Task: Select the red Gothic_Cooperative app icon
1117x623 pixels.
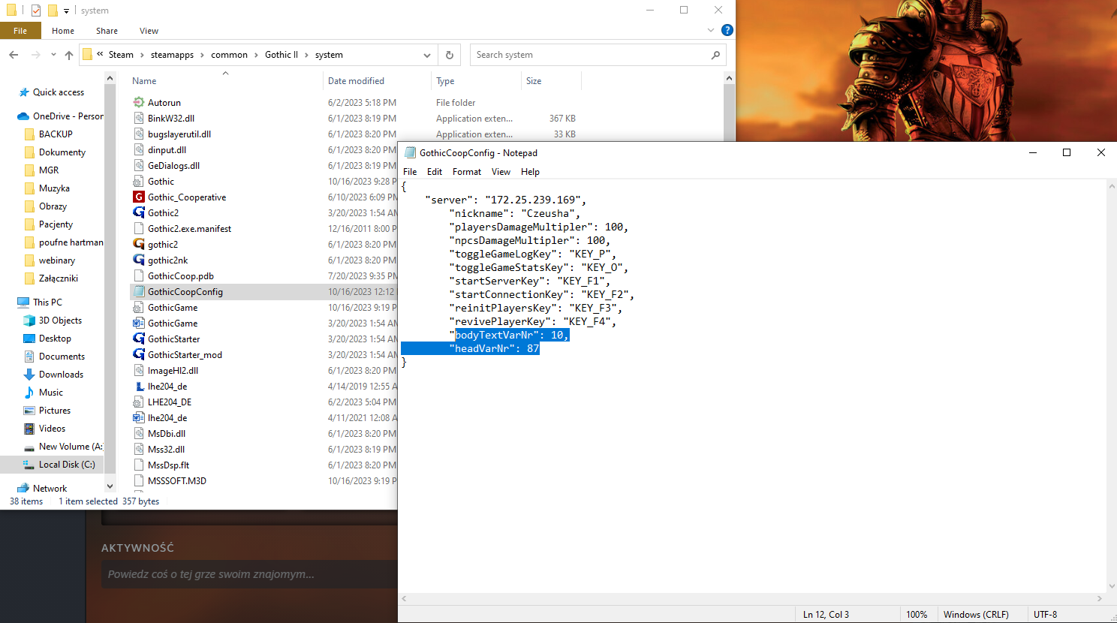Action: tap(138, 197)
